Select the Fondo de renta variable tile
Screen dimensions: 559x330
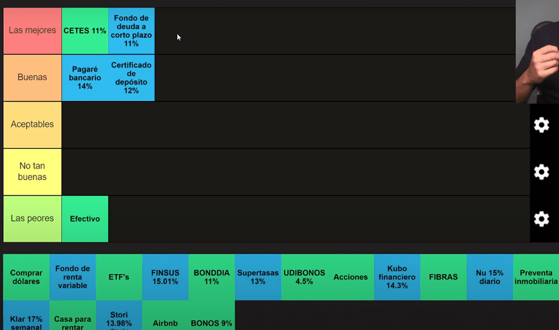73,277
